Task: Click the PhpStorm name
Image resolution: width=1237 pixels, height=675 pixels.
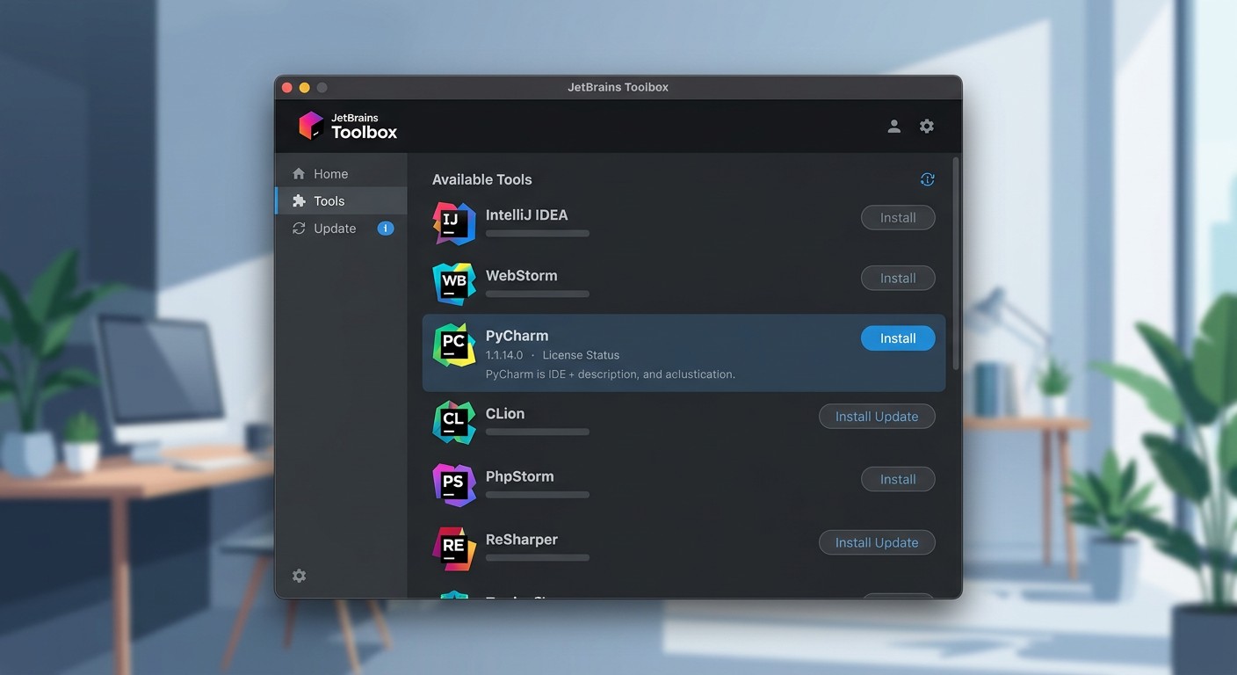Action: (x=520, y=477)
